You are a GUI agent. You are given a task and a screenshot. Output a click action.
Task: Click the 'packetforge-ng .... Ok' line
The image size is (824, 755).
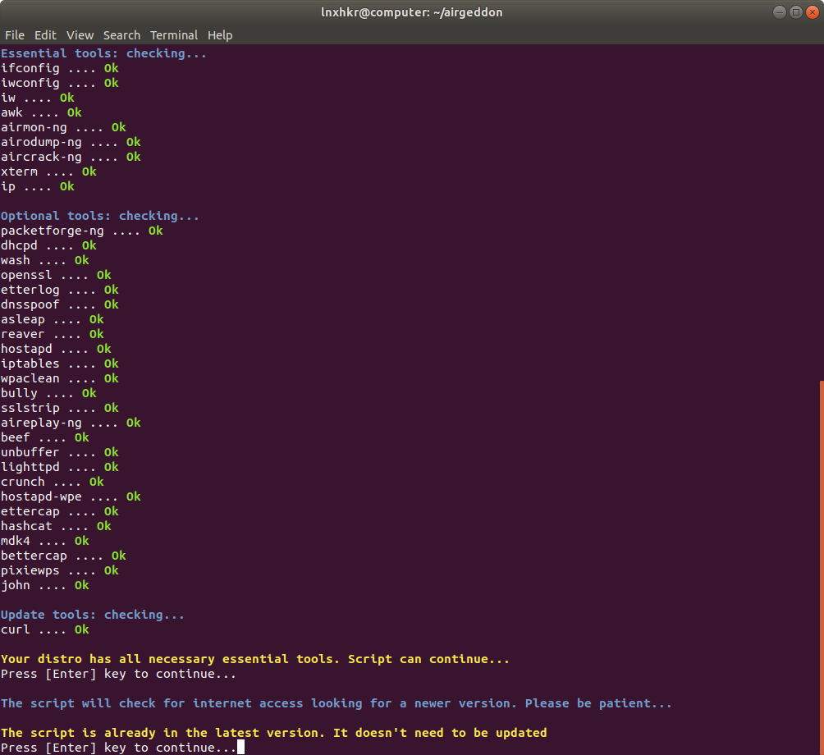pyautogui.click(x=81, y=231)
